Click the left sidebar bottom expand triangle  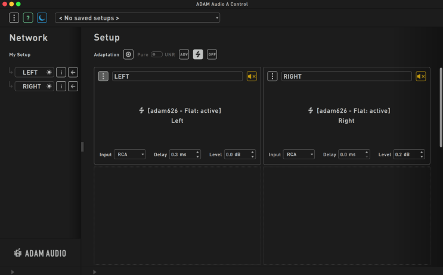tap(13, 272)
